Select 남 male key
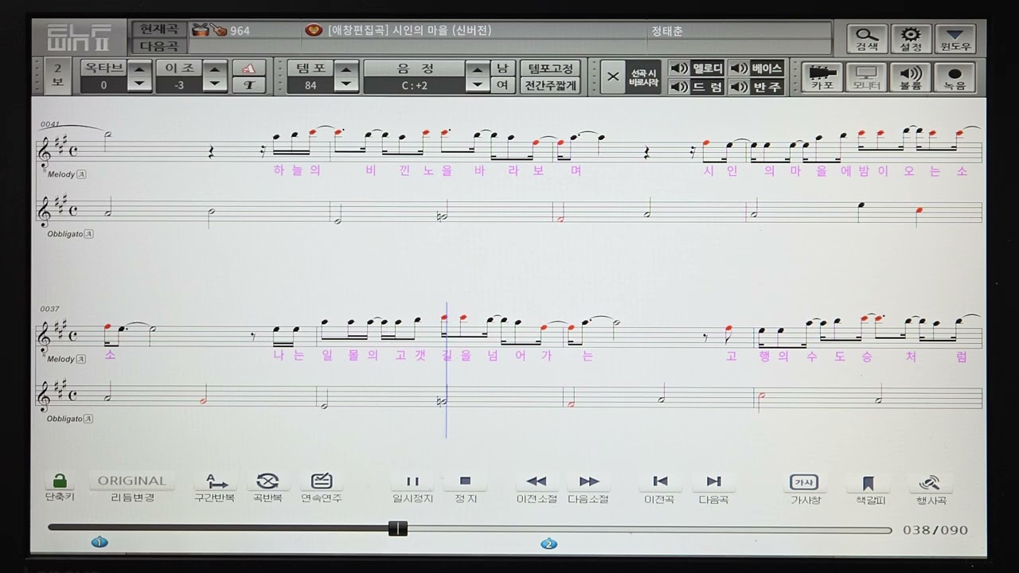1019x573 pixels. [502, 68]
